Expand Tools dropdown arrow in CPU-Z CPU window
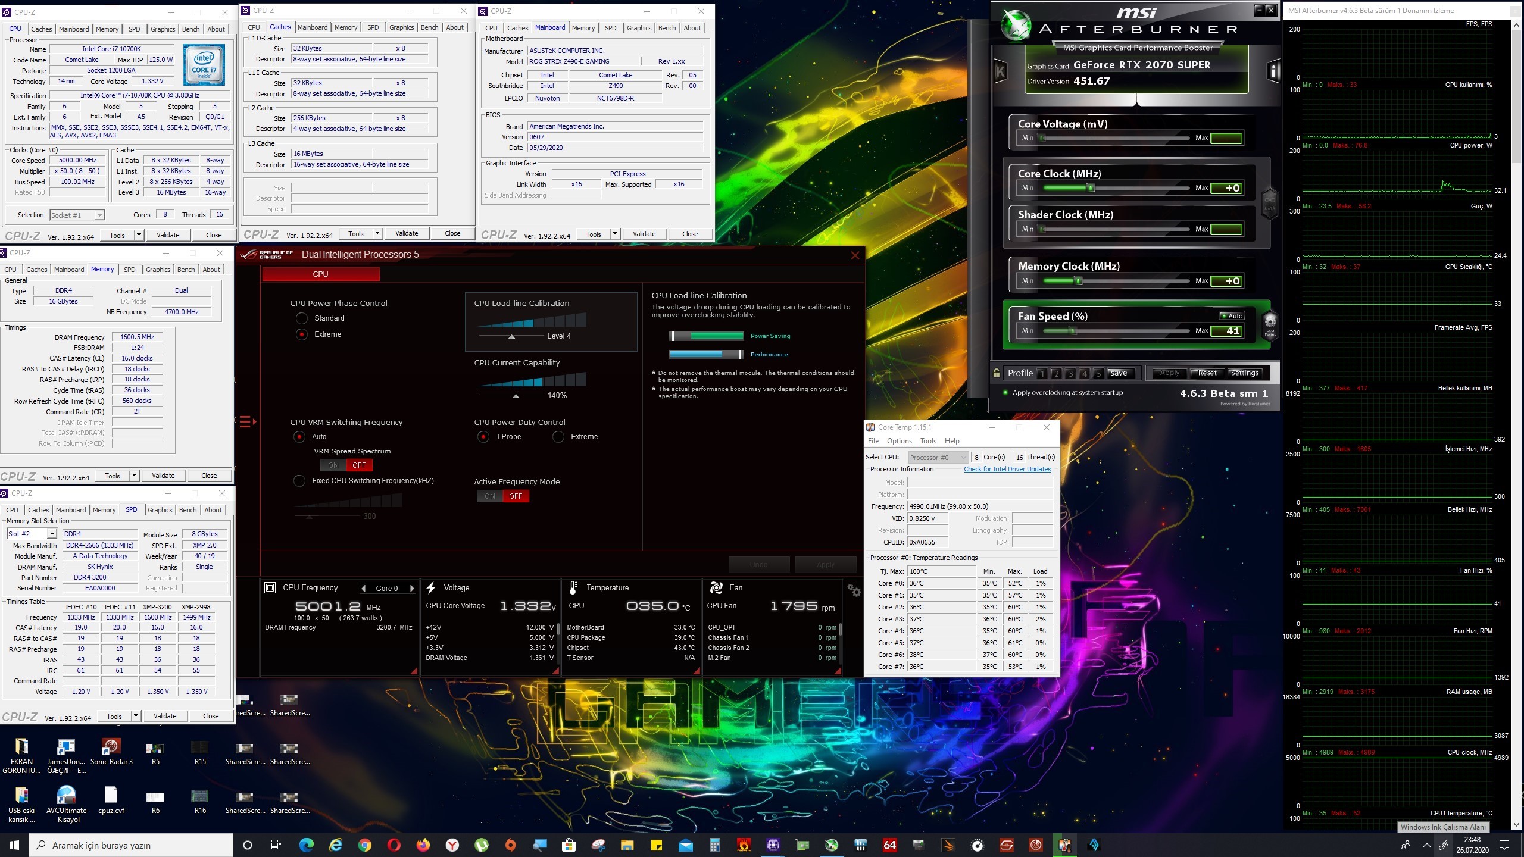 click(x=139, y=235)
